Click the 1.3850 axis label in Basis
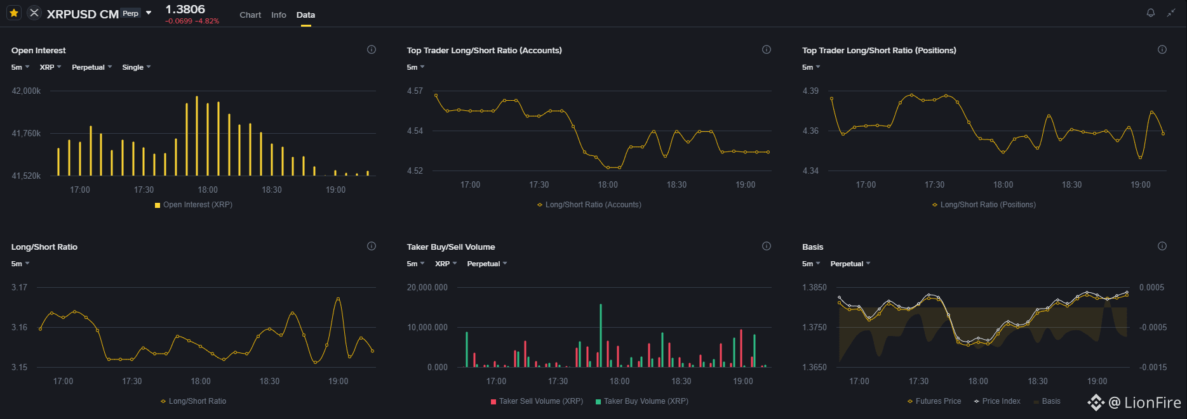The image size is (1187, 419). click(x=814, y=287)
